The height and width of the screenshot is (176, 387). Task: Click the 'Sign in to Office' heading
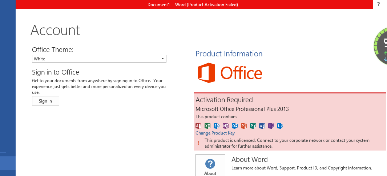pos(56,72)
